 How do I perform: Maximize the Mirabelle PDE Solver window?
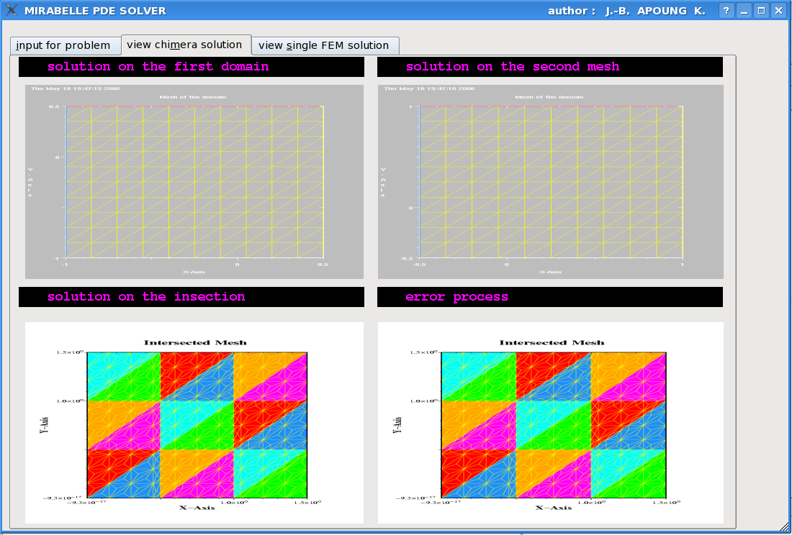(761, 11)
